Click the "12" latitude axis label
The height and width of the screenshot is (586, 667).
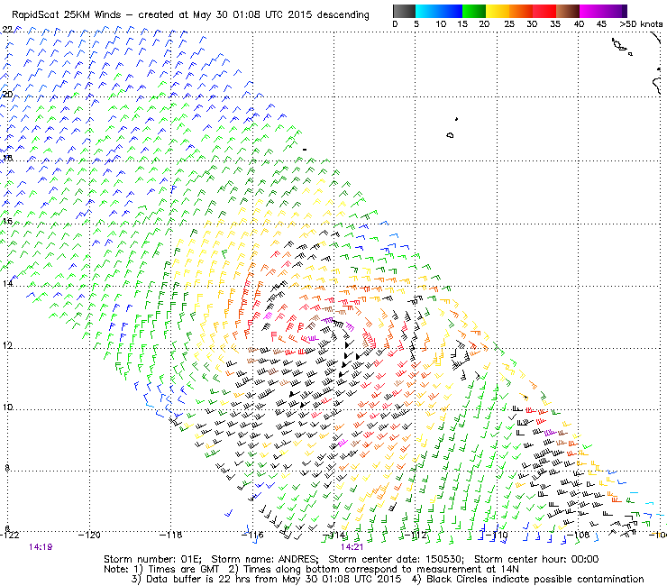click(7, 345)
